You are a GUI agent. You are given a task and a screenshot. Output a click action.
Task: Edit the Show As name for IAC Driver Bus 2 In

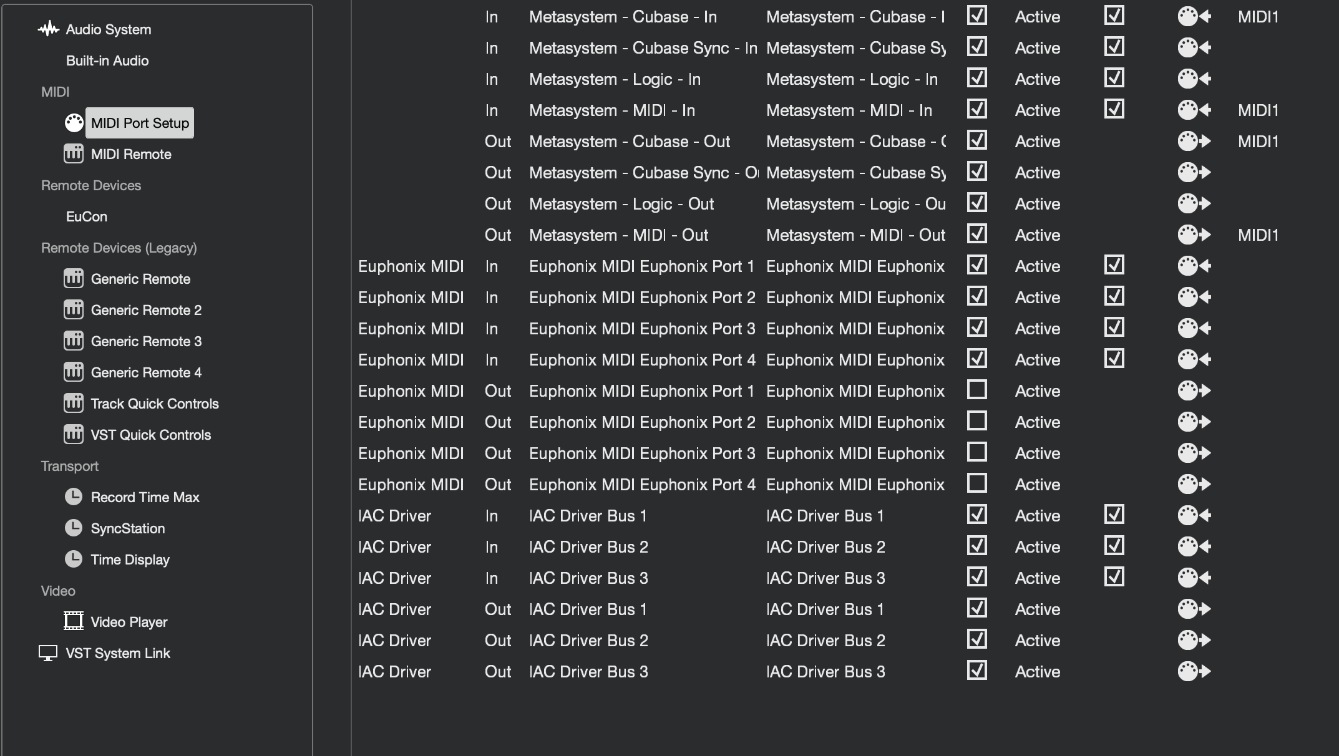(825, 547)
